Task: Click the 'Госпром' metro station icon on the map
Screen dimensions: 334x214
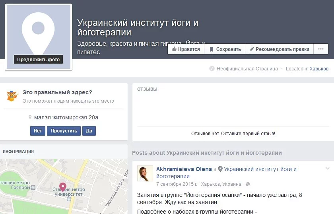Action: (33, 188)
